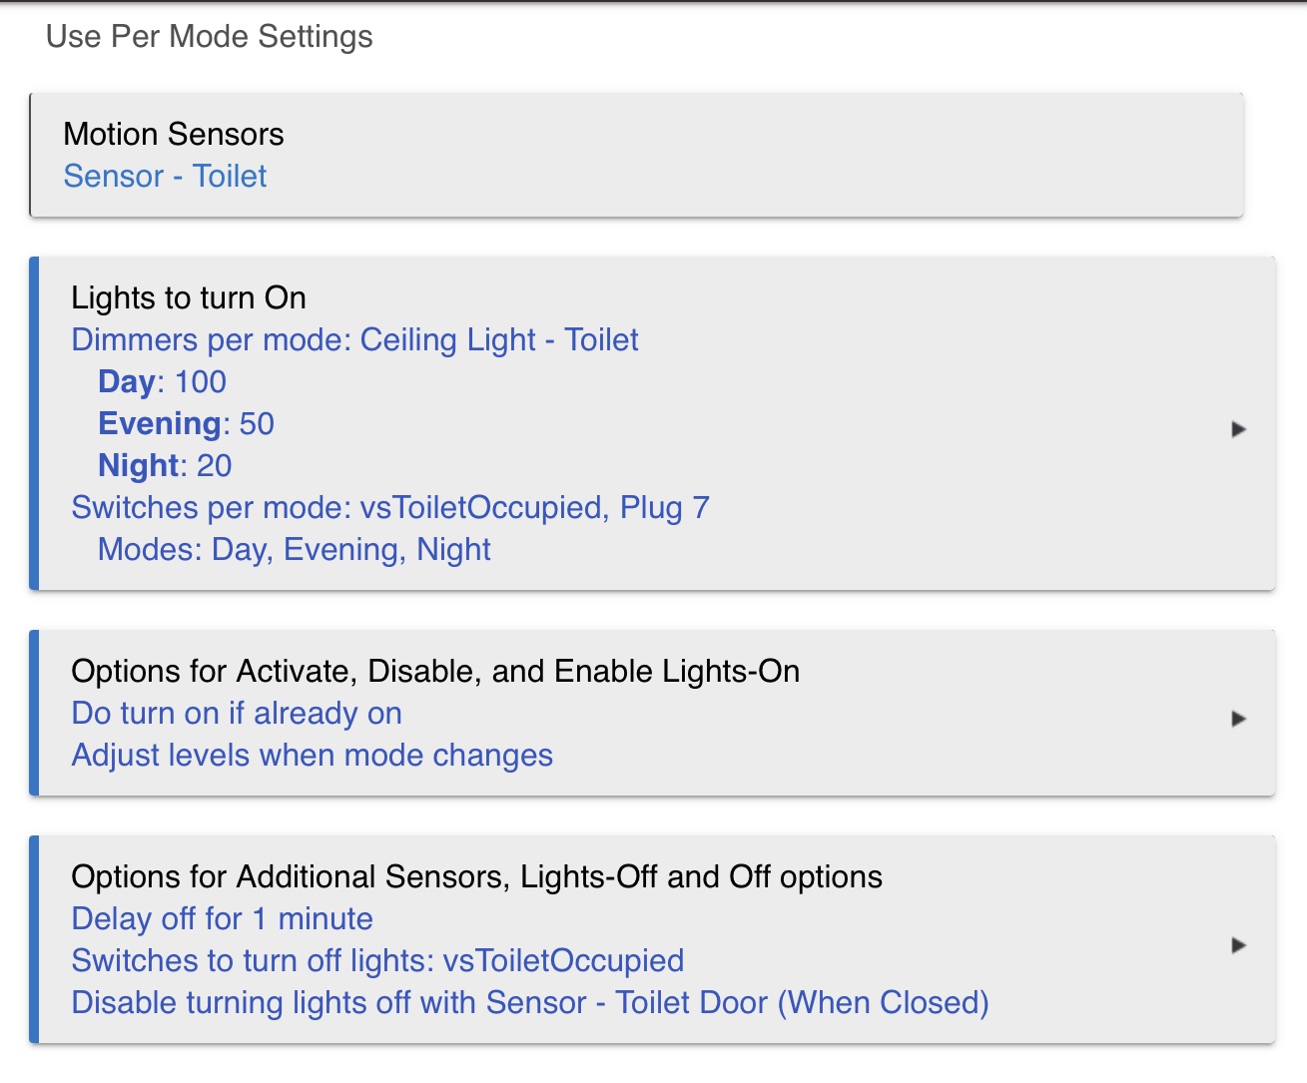Viewport: 1307px width, 1083px height.
Task: Open Switches per mode: vsToiletOccupied, Plug 7
Action: click(x=390, y=507)
